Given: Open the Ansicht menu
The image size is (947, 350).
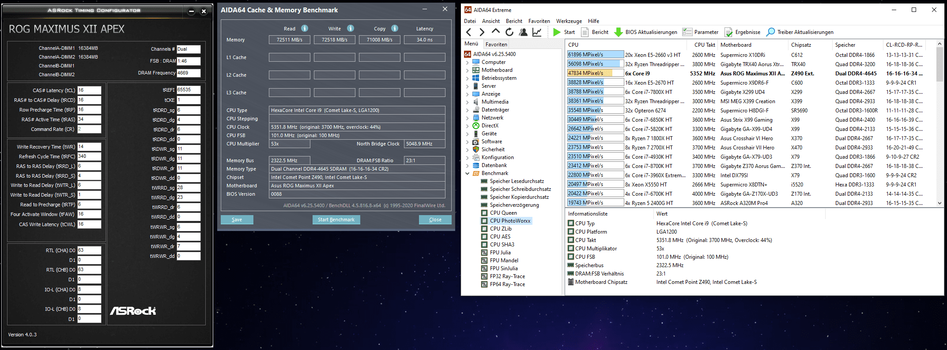Looking at the screenshot, I should click(491, 21).
